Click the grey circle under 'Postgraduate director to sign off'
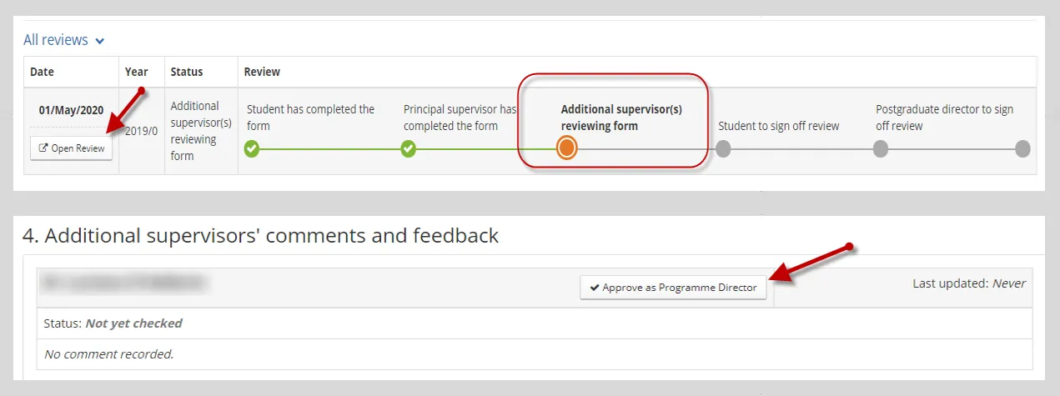This screenshot has width=1060, height=396. [x=880, y=148]
